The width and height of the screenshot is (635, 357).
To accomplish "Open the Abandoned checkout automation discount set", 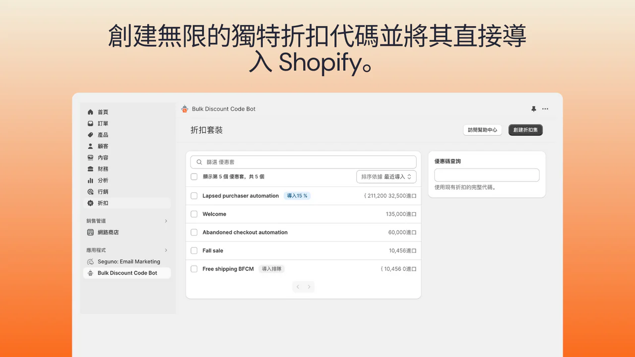I will (245, 233).
